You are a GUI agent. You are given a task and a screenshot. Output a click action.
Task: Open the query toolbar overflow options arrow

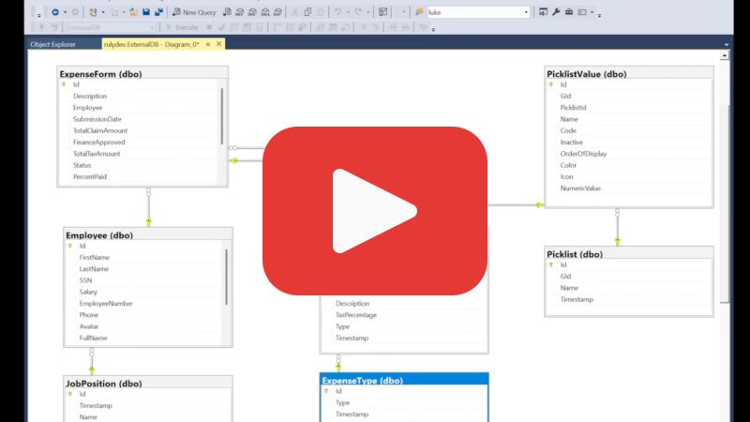pyautogui.click(x=433, y=30)
